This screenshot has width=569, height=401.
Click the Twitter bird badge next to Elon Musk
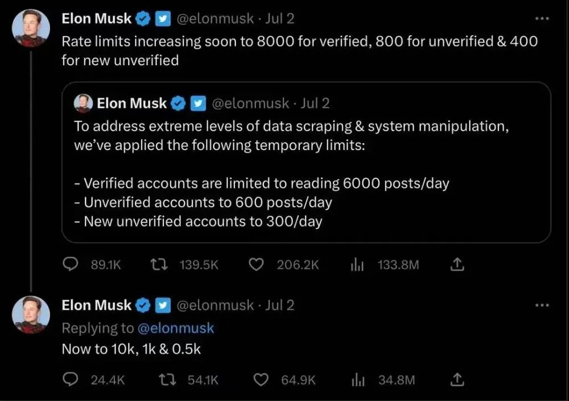[163, 18]
